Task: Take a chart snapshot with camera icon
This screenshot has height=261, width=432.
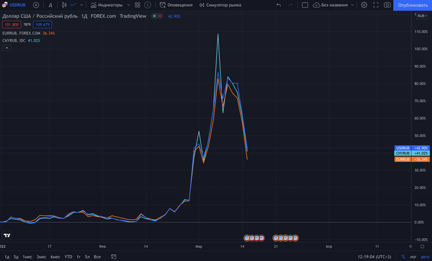Action: [387, 5]
